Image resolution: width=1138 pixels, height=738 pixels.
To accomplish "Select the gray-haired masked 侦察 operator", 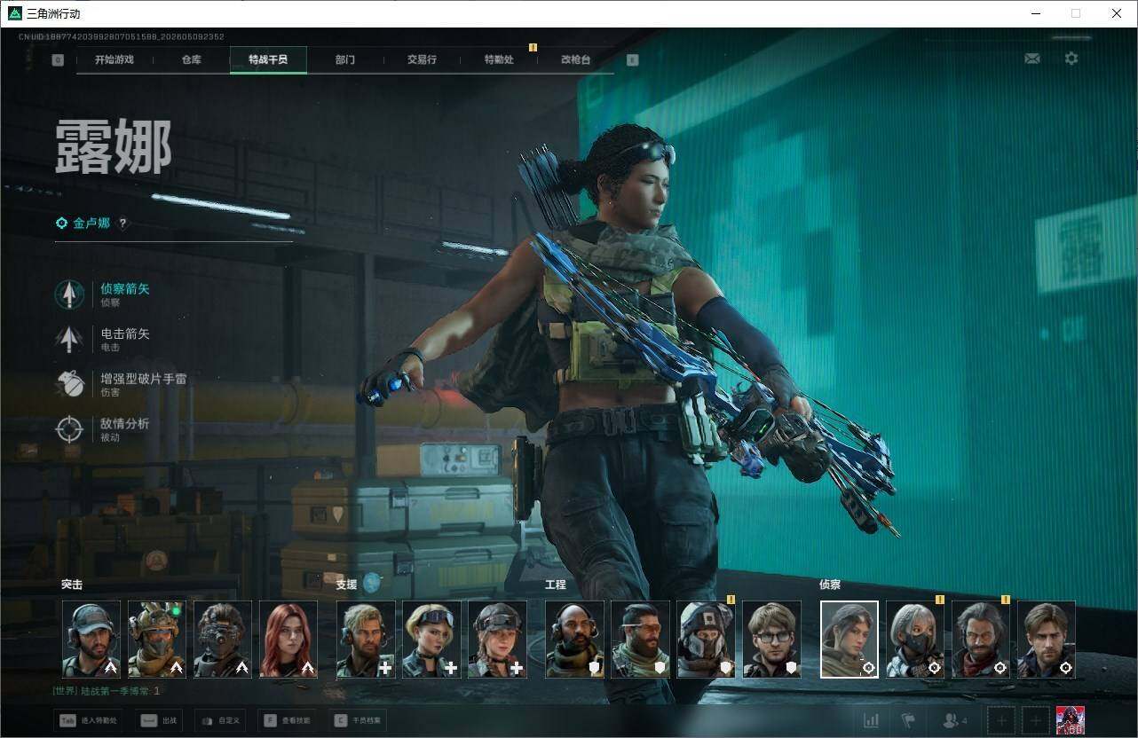I will click(x=915, y=640).
